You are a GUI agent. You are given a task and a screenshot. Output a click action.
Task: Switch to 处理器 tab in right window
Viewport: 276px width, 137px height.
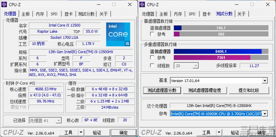coord(148,14)
